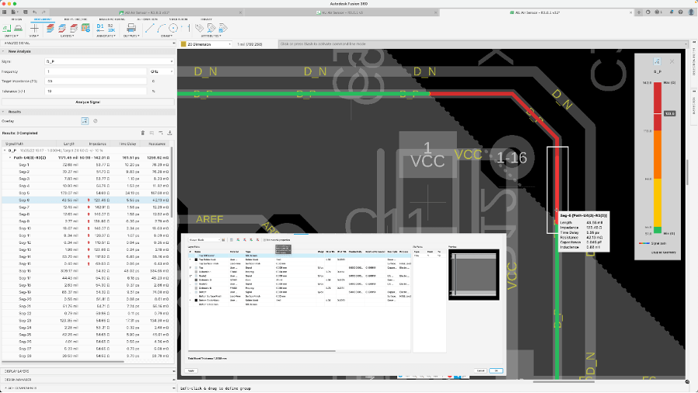Open the 20 Dimension layer dropdown
This screenshot has height=393, width=698.
pos(207,44)
